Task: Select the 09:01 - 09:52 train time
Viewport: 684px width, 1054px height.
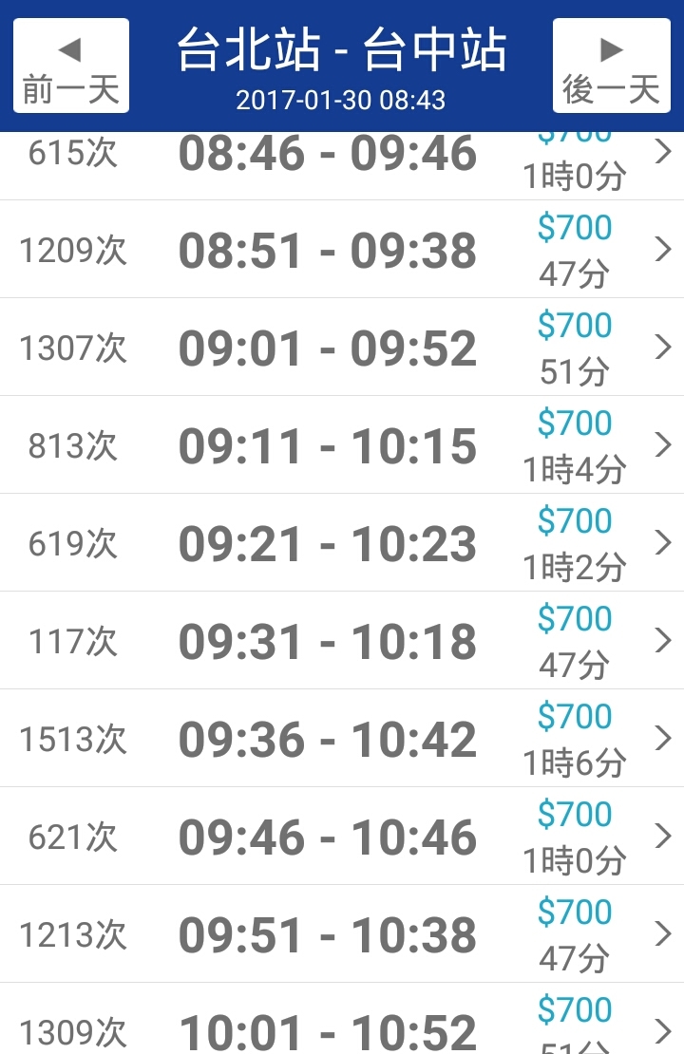Action: pos(328,348)
